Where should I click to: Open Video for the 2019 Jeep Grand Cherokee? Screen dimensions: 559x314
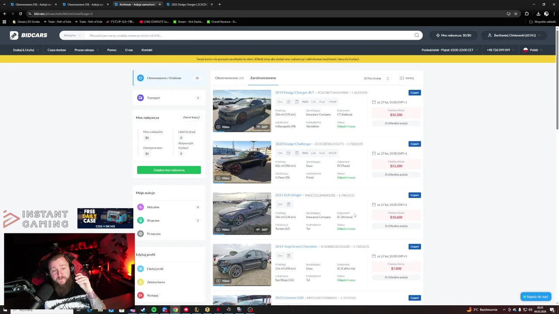click(223, 281)
